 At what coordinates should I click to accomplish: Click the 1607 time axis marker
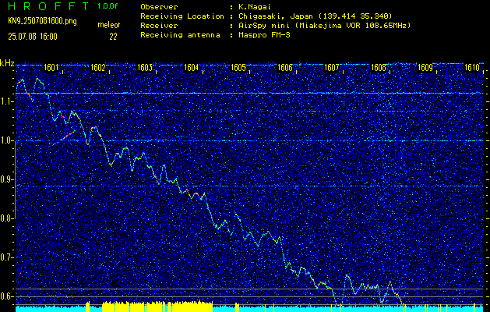[332, 67]
